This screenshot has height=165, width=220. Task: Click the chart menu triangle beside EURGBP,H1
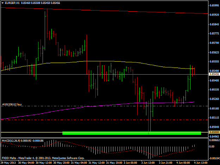point(2,3)
